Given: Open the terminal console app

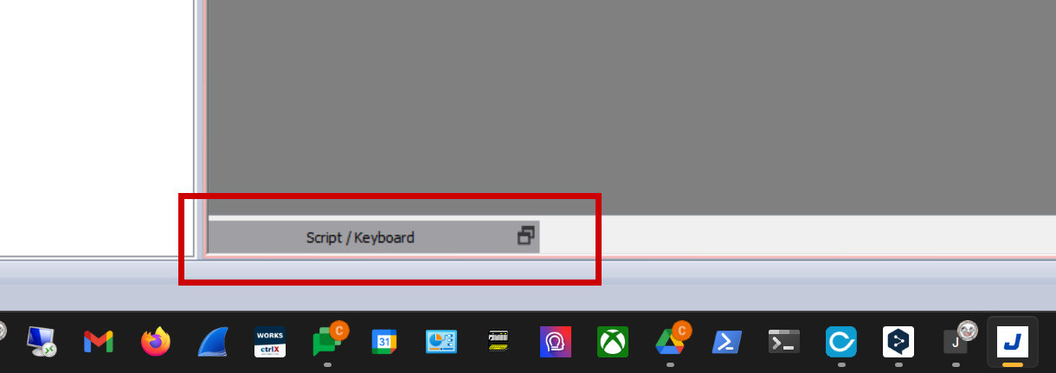Looking at the screenshot, I should [x=784, y=342].
